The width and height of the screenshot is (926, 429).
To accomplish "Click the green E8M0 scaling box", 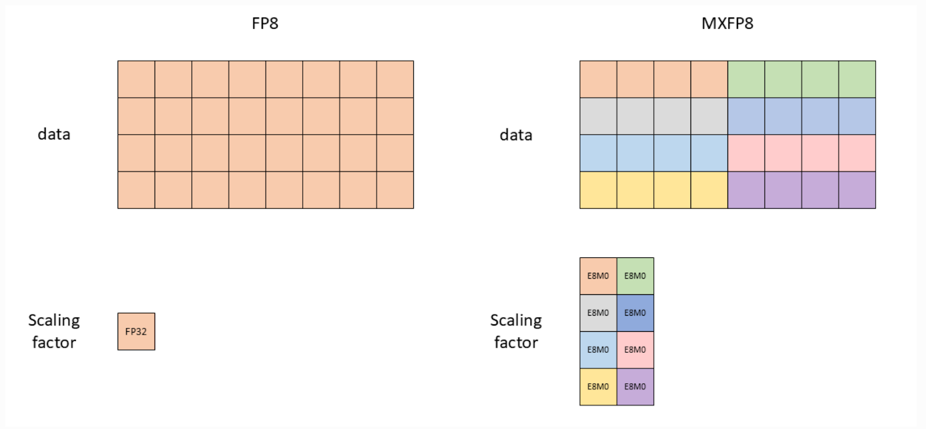I will [635, 276].
